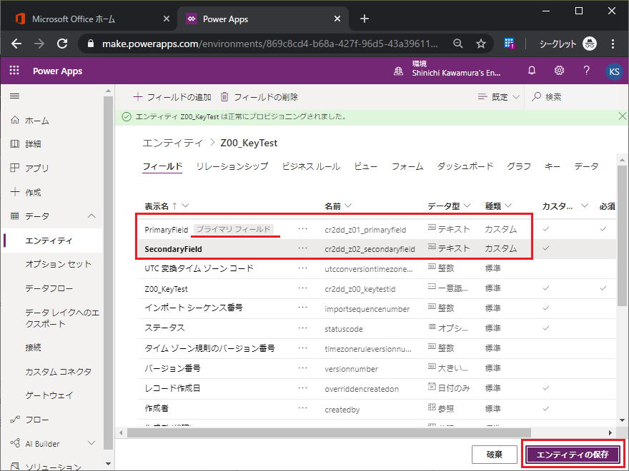629x471 pixels.
Task: Click the notifications bell icon
Action: point(532,71)
